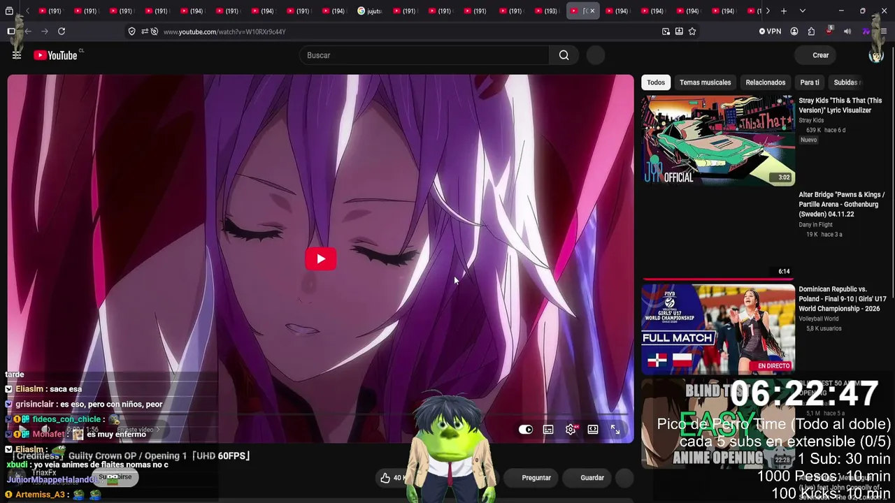Viewport: 895px width, 503px height.
Task: Click the address bar URL
Action: coord(224,31)
